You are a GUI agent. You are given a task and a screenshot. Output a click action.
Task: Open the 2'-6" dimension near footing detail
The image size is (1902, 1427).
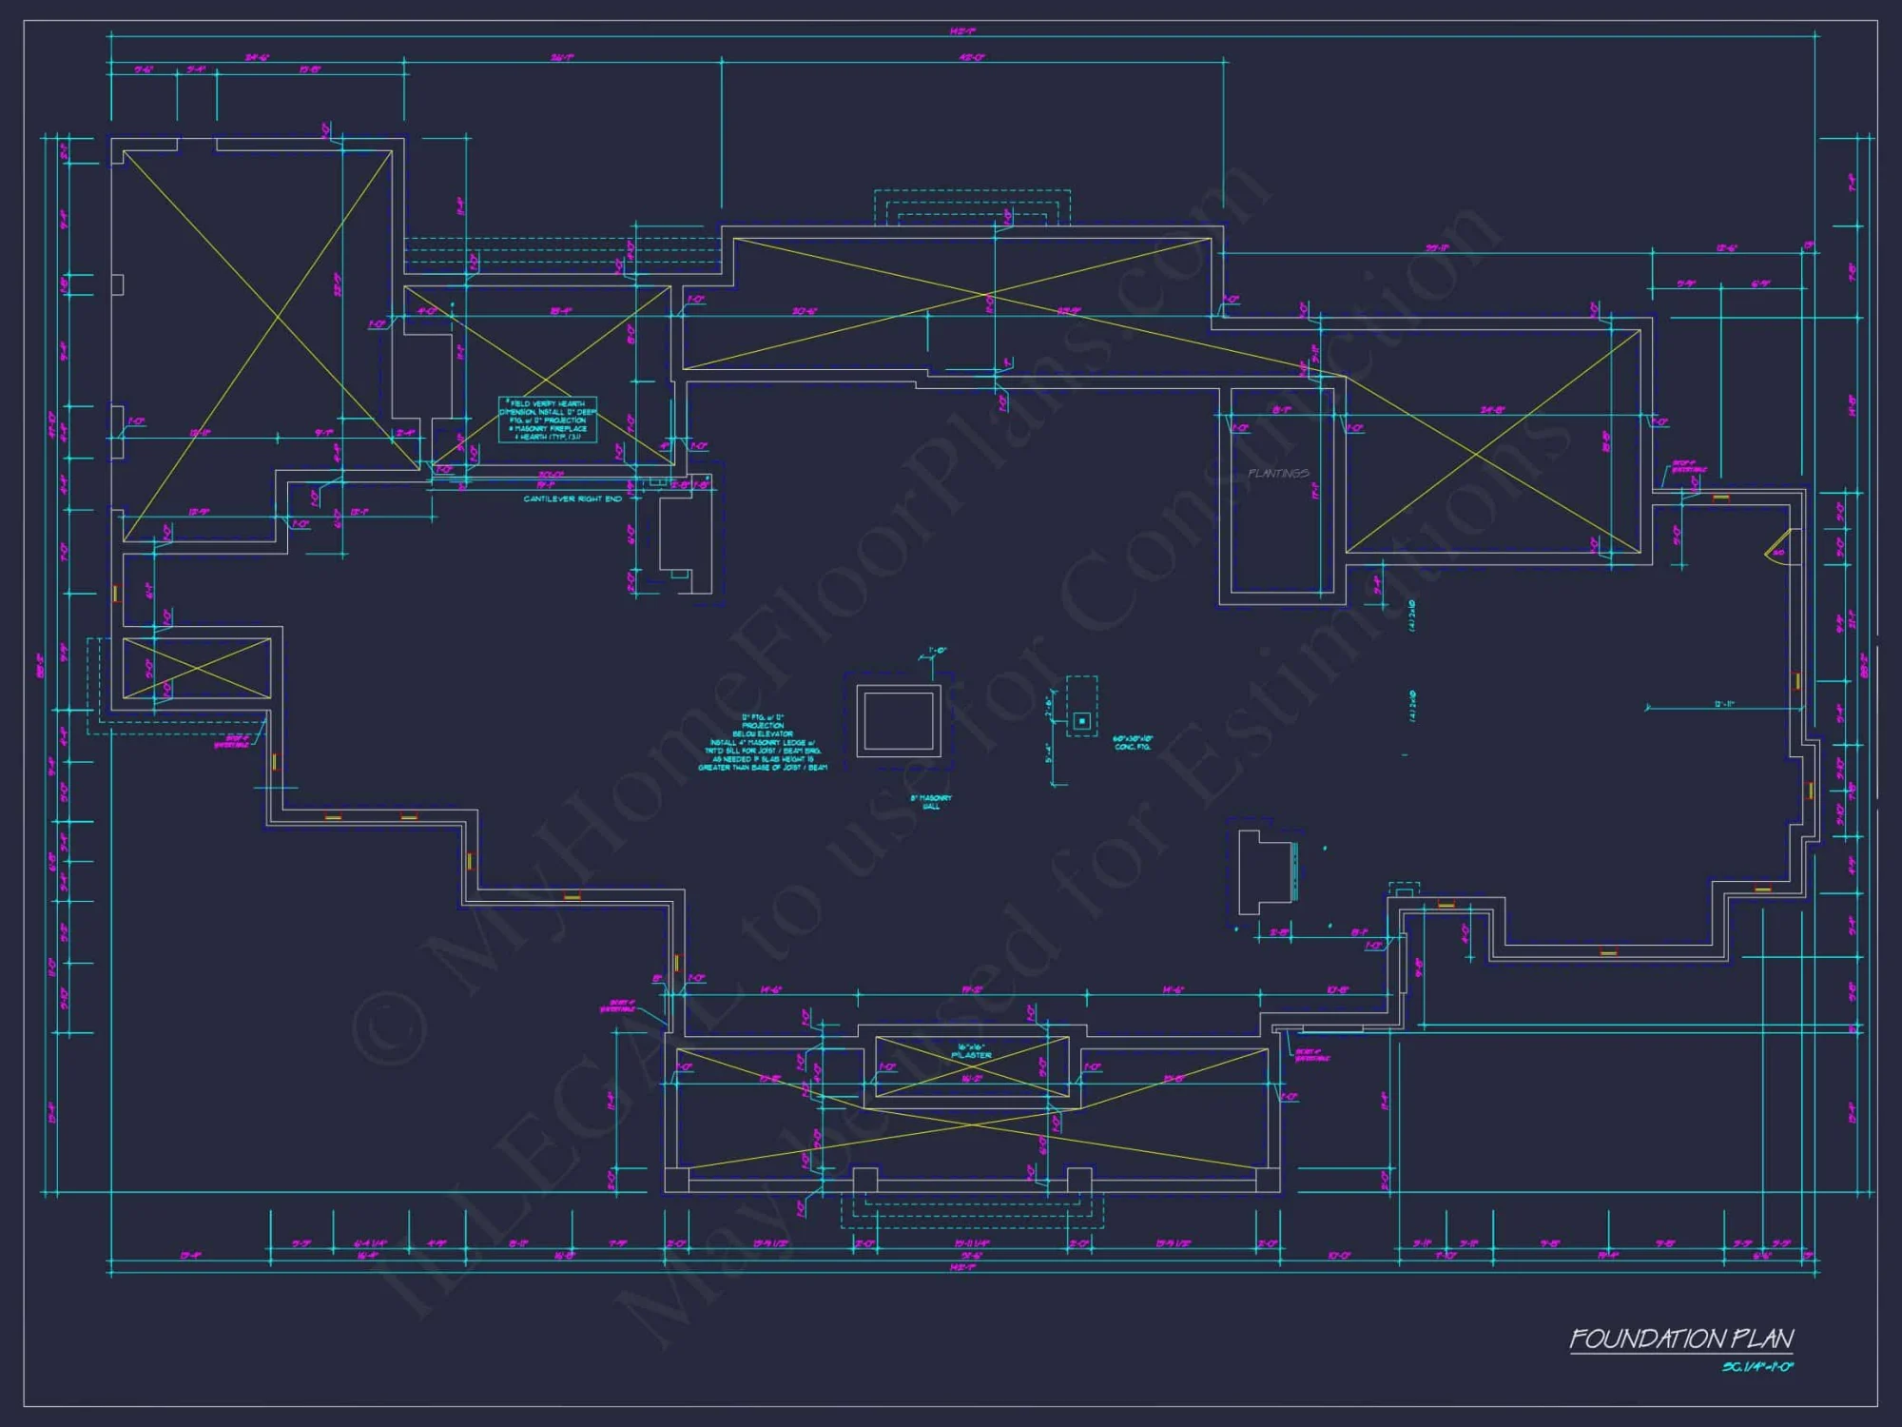tap(1046, 708)
